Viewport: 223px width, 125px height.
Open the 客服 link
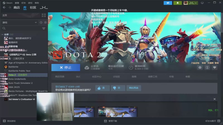[x=188, y=77]
